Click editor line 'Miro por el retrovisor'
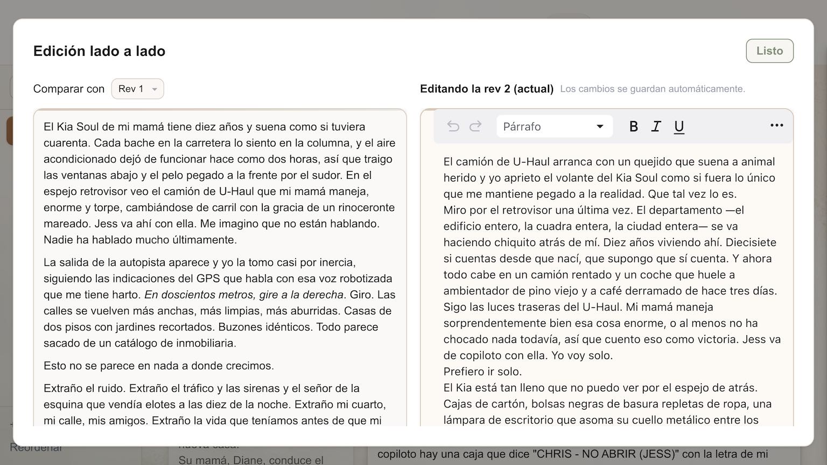This screenshot has height=465, width=827. tap(610, 250)
